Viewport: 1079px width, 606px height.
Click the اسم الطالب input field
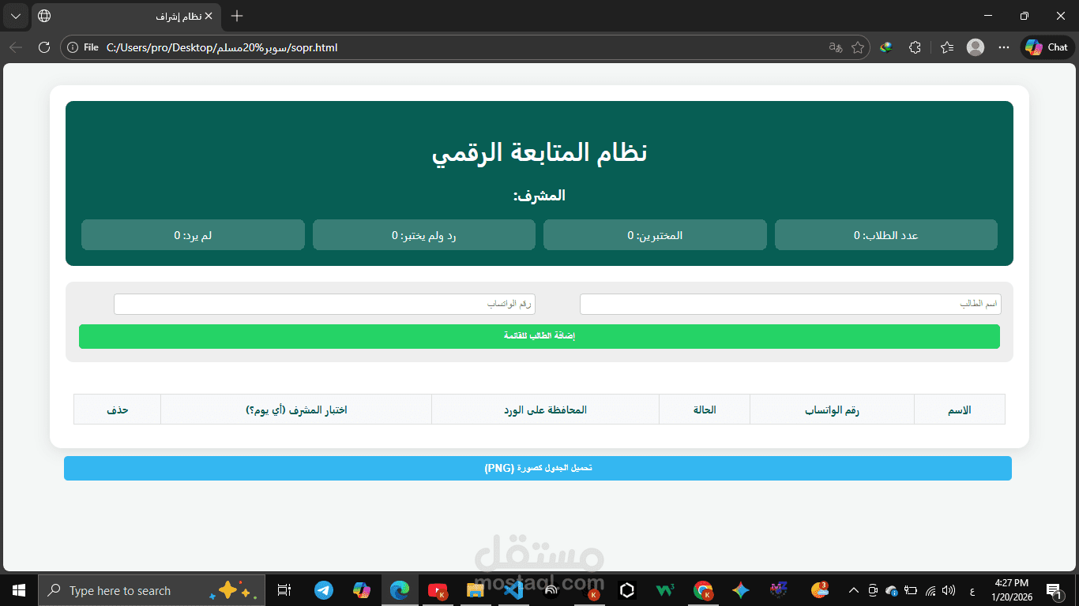click(x=790, y=304)
